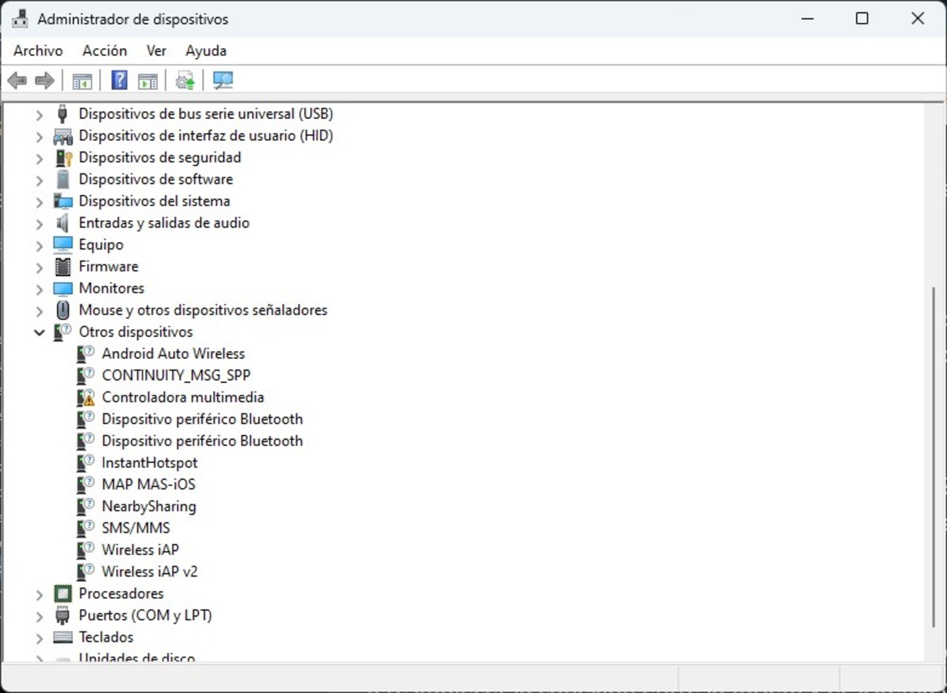Expand the Puertos (COM y LPT) category
The image size is (947, 693).
point(39,617)
